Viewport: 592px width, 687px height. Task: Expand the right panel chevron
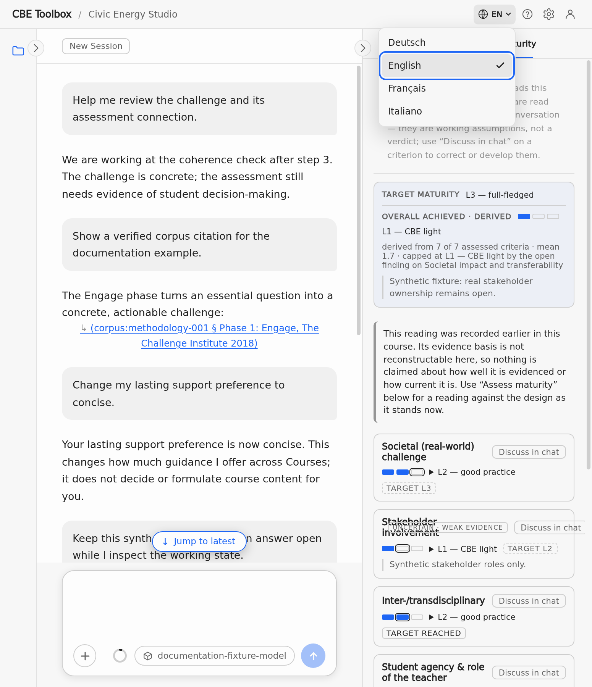click(x=363, y=48)
